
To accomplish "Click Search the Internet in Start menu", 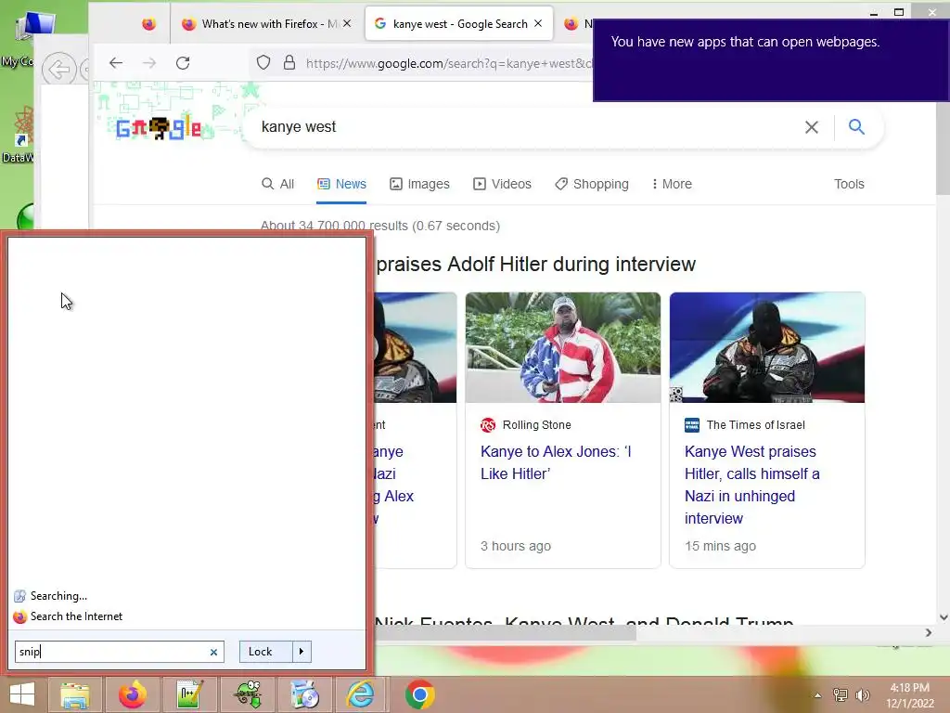I will pyautogui.click(x=76, y=616).
